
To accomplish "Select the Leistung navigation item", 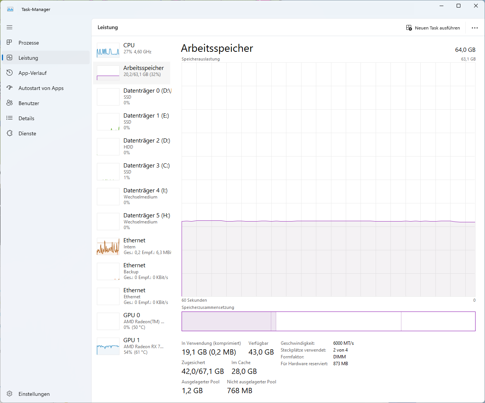I will point(46,57).
